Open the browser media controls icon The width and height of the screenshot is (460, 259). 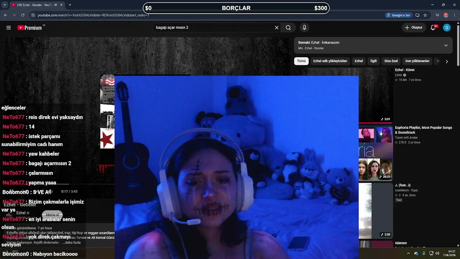click(437, 15)
